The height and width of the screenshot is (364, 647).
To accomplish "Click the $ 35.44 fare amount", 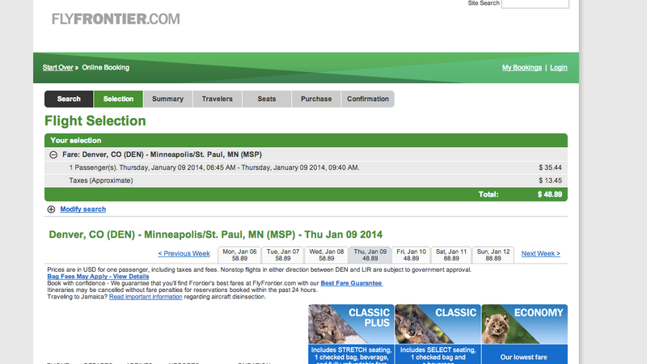I will [550, 167].
